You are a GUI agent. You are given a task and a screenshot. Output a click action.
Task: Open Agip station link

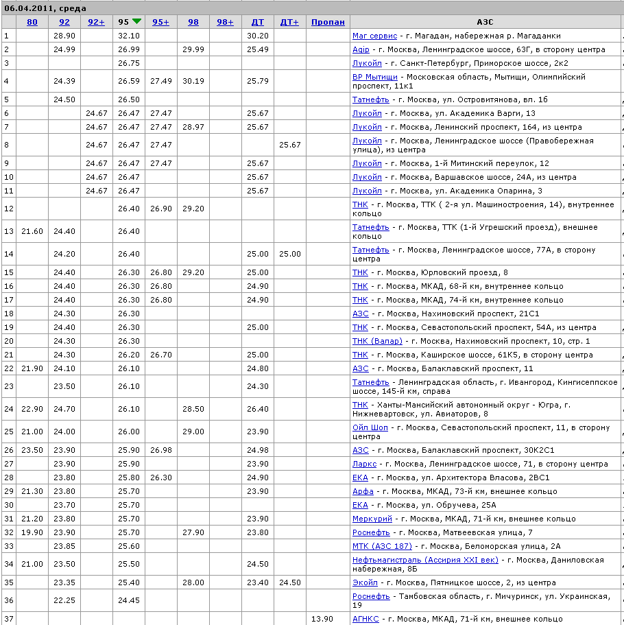(361, 49)
